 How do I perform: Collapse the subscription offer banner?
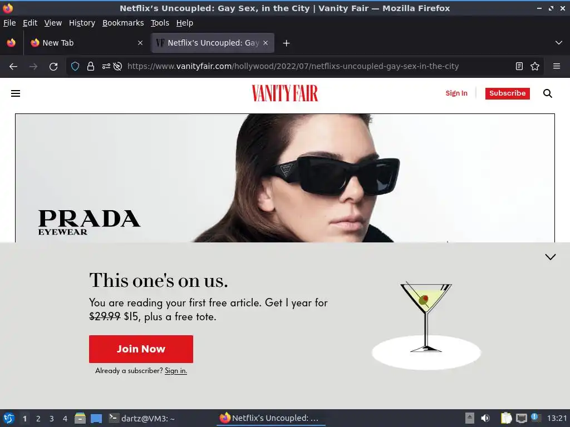(551, 257)
